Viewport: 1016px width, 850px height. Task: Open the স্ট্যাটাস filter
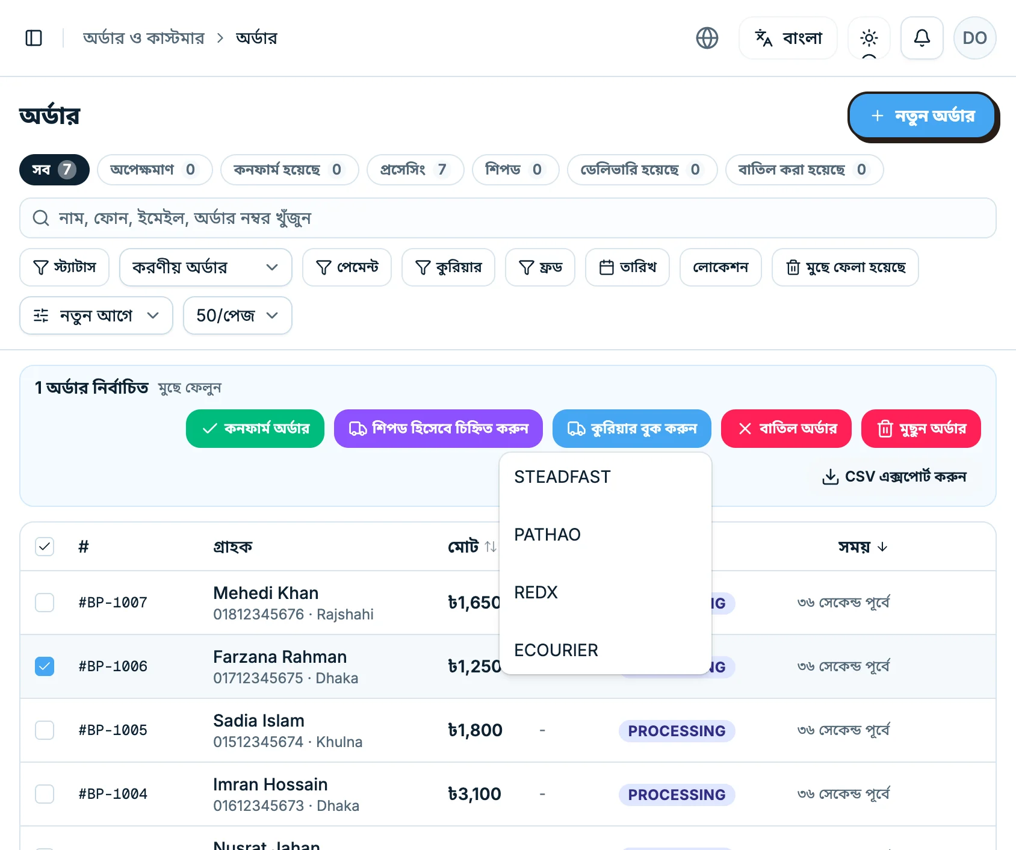coord(64,267)
